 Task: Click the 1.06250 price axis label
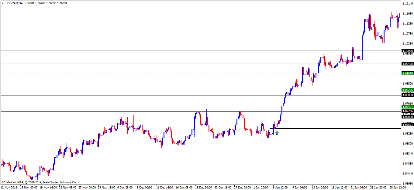point(408,134)
